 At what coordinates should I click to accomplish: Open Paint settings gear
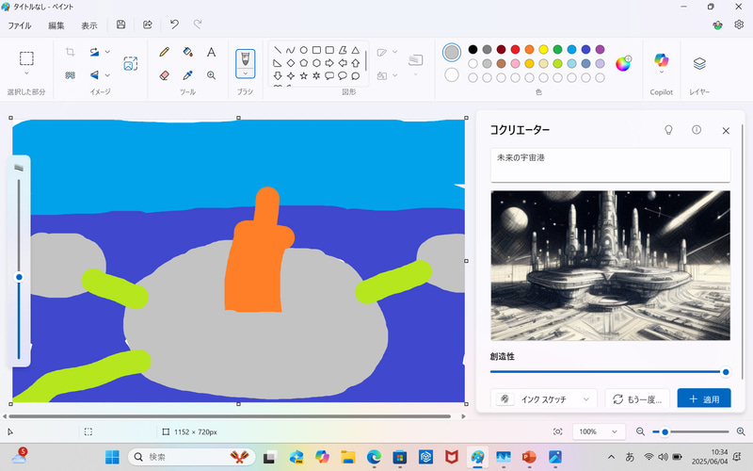click(x=739, y=24)
